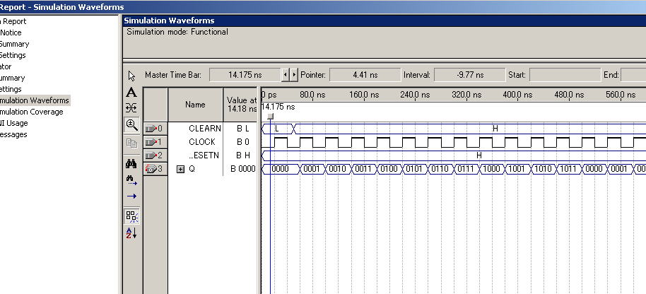Click the ESETN H waveform label
The width and height of the screenshot is (646, 294).
coord(478,155)
